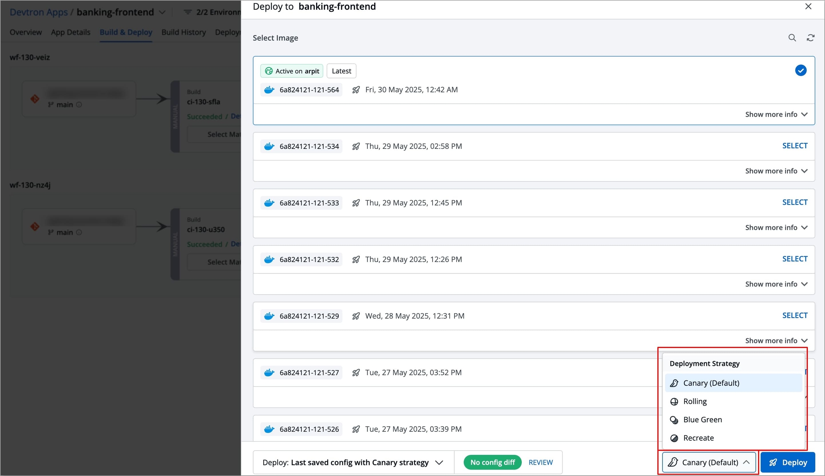825x476 pixels.
Task: Click the REVIEW link
Action: tap(540, 462)
